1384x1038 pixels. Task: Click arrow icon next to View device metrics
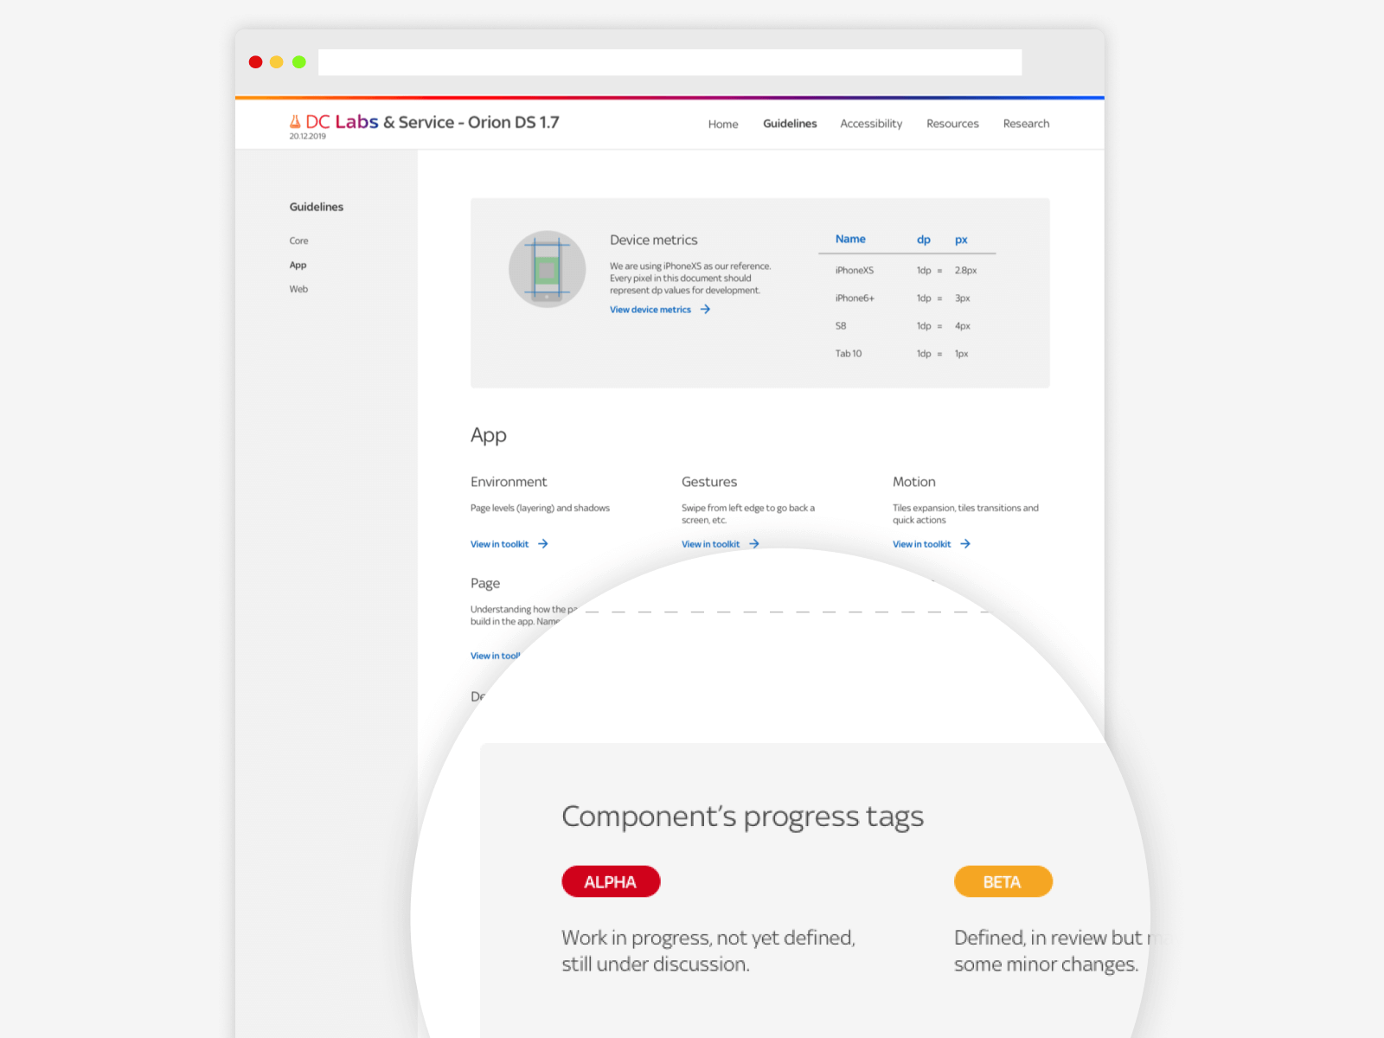pyautogui.click(x=706, y=309)
